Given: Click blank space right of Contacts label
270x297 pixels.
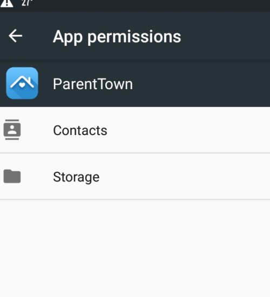Looking at the screenshot, I should click(x=188, y=130).
